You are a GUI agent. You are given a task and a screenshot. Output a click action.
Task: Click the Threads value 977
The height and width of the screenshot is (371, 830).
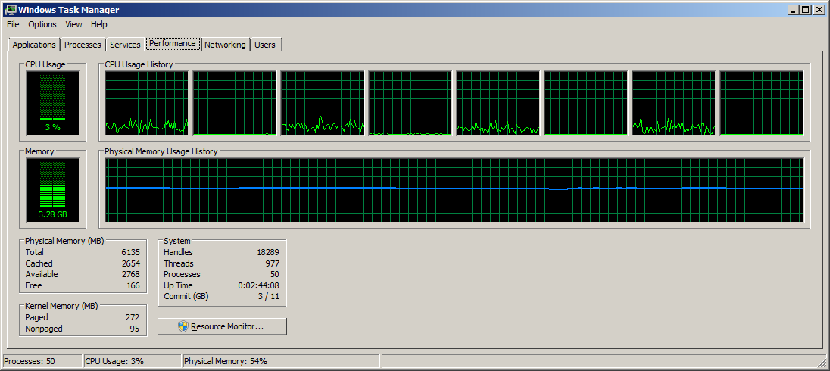272,263
